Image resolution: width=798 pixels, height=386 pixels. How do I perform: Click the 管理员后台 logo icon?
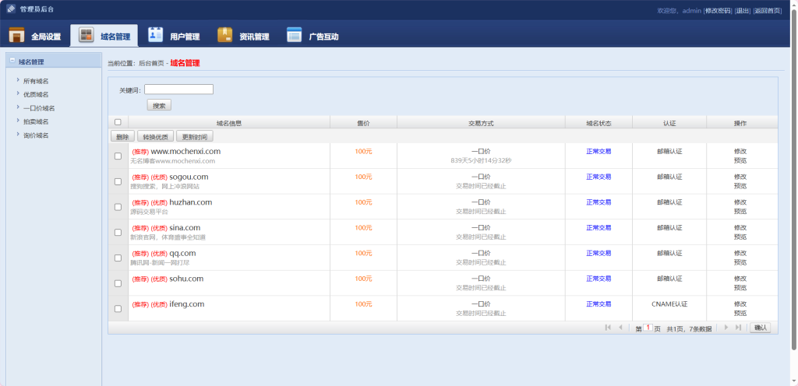click(11, 10)
